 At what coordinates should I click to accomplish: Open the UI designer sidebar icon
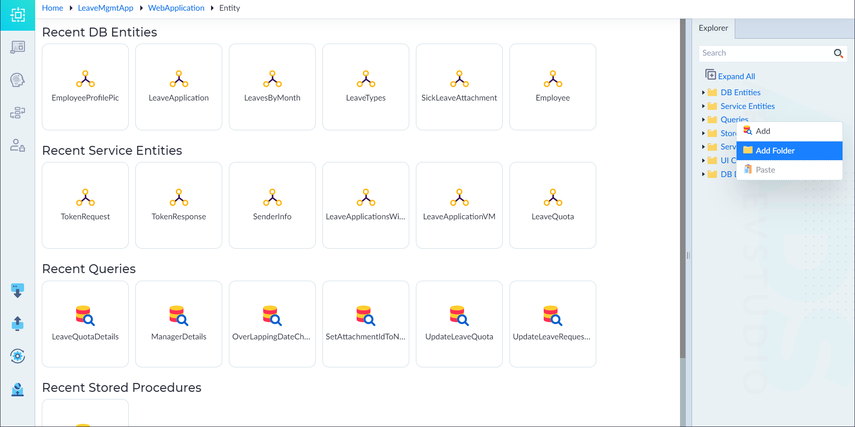(x=17, y=47)
